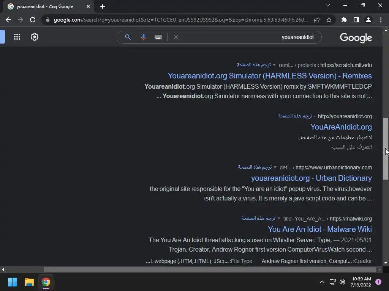Open the on-screen keyboard input tool
The image size is (389, 291).
tap(158, 37)
